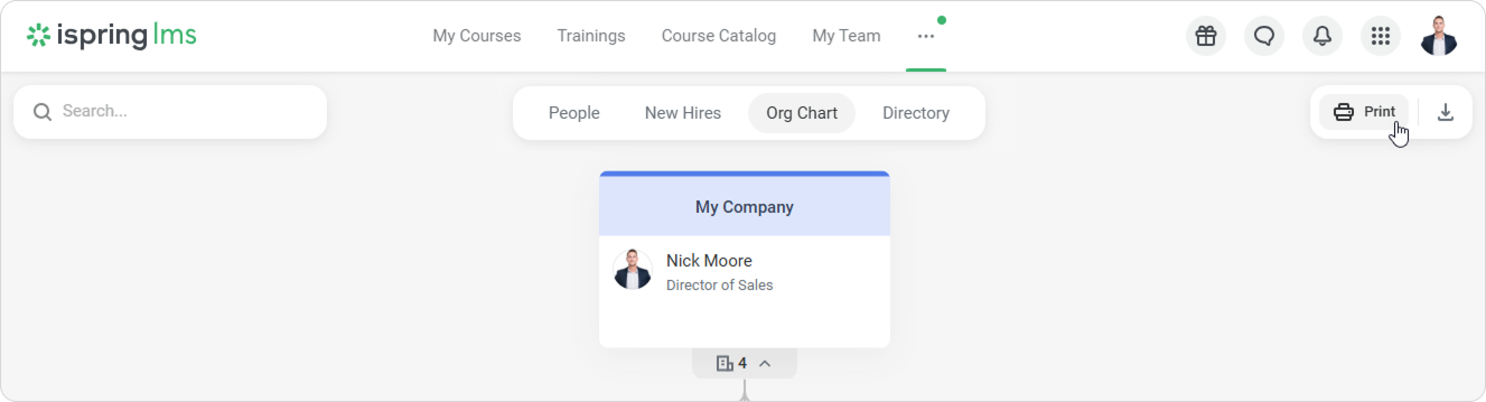This screenshot has height=402, width=1486.
Task: Open the three-dots more menu
Action: coord(926,36)
